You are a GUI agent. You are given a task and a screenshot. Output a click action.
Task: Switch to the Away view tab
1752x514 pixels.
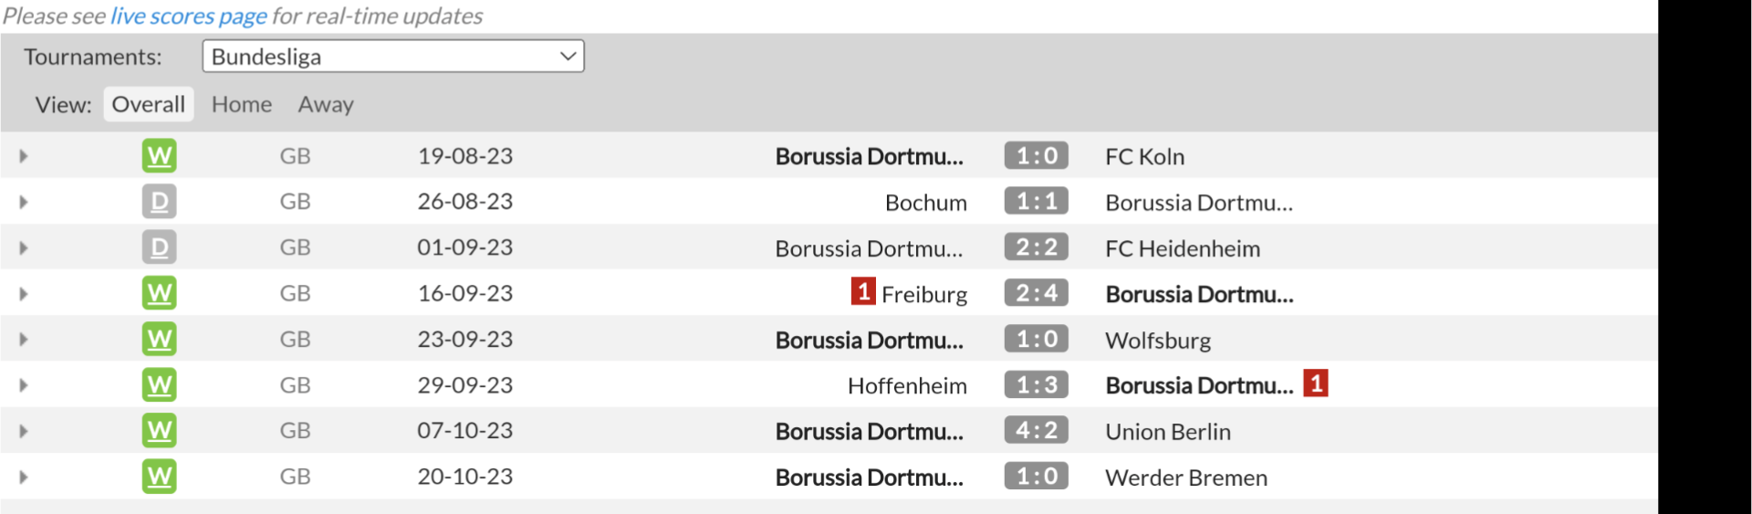point(326,105)
